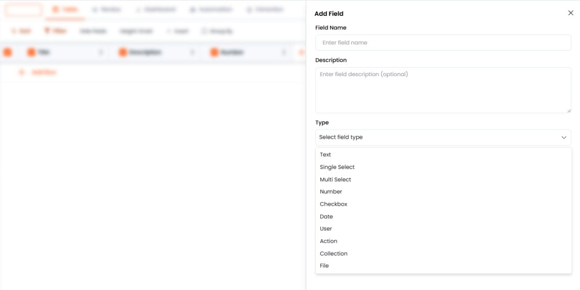This screenshot has height=290, width=580.
Task: Select Date from the field type list
Action: tap(326, 217)
